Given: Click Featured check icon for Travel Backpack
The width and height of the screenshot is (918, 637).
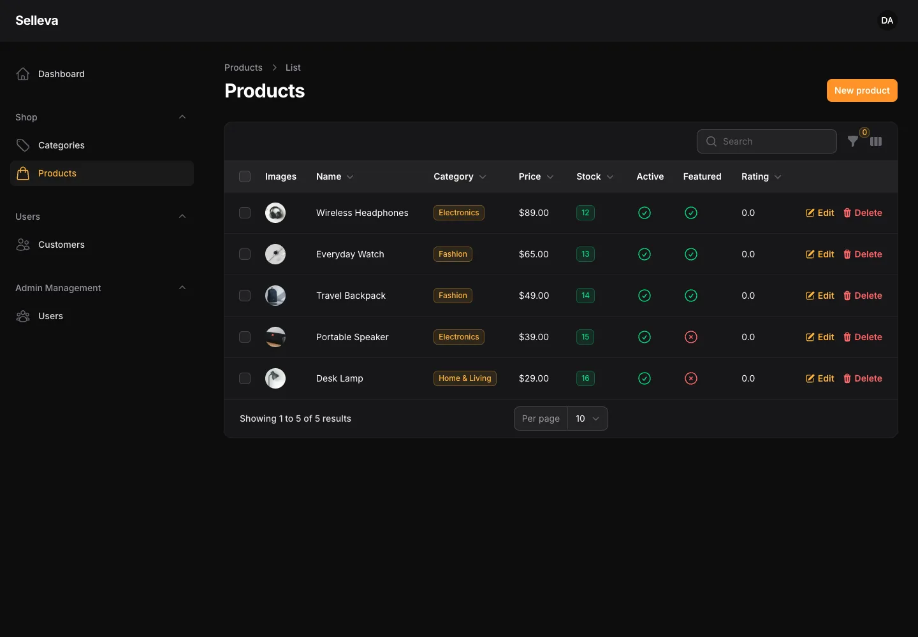Looking at the screenshot, I should click(x=691, y=296).
